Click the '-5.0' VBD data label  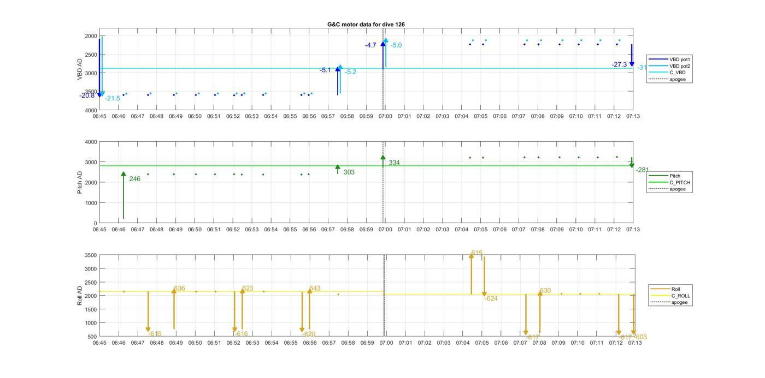pyautogui.click(x=396, y=45)
